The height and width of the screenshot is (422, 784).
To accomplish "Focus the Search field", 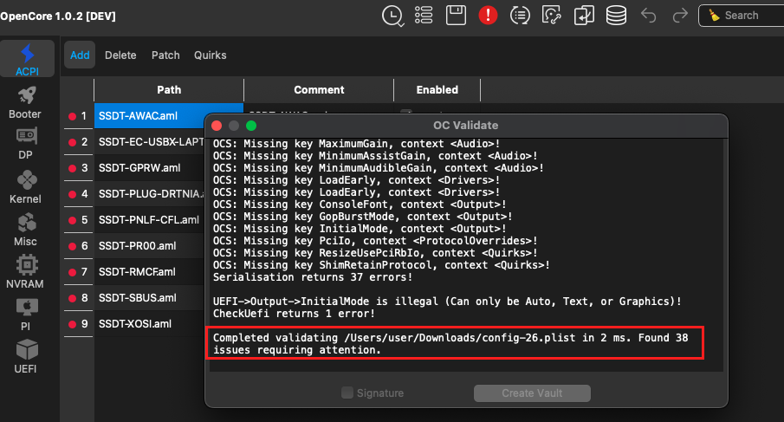I will click(742, 16).
